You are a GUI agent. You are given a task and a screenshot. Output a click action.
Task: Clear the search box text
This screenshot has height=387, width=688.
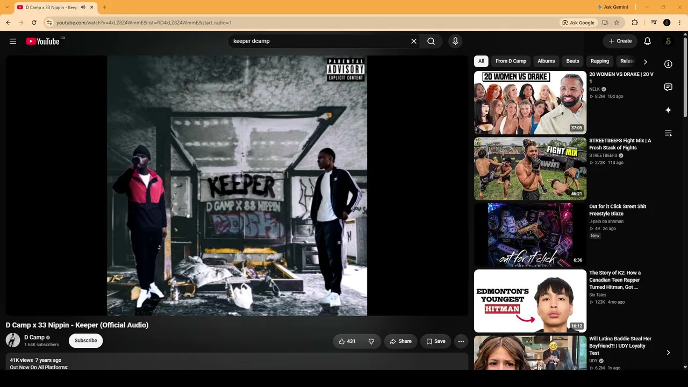(414, 41)
